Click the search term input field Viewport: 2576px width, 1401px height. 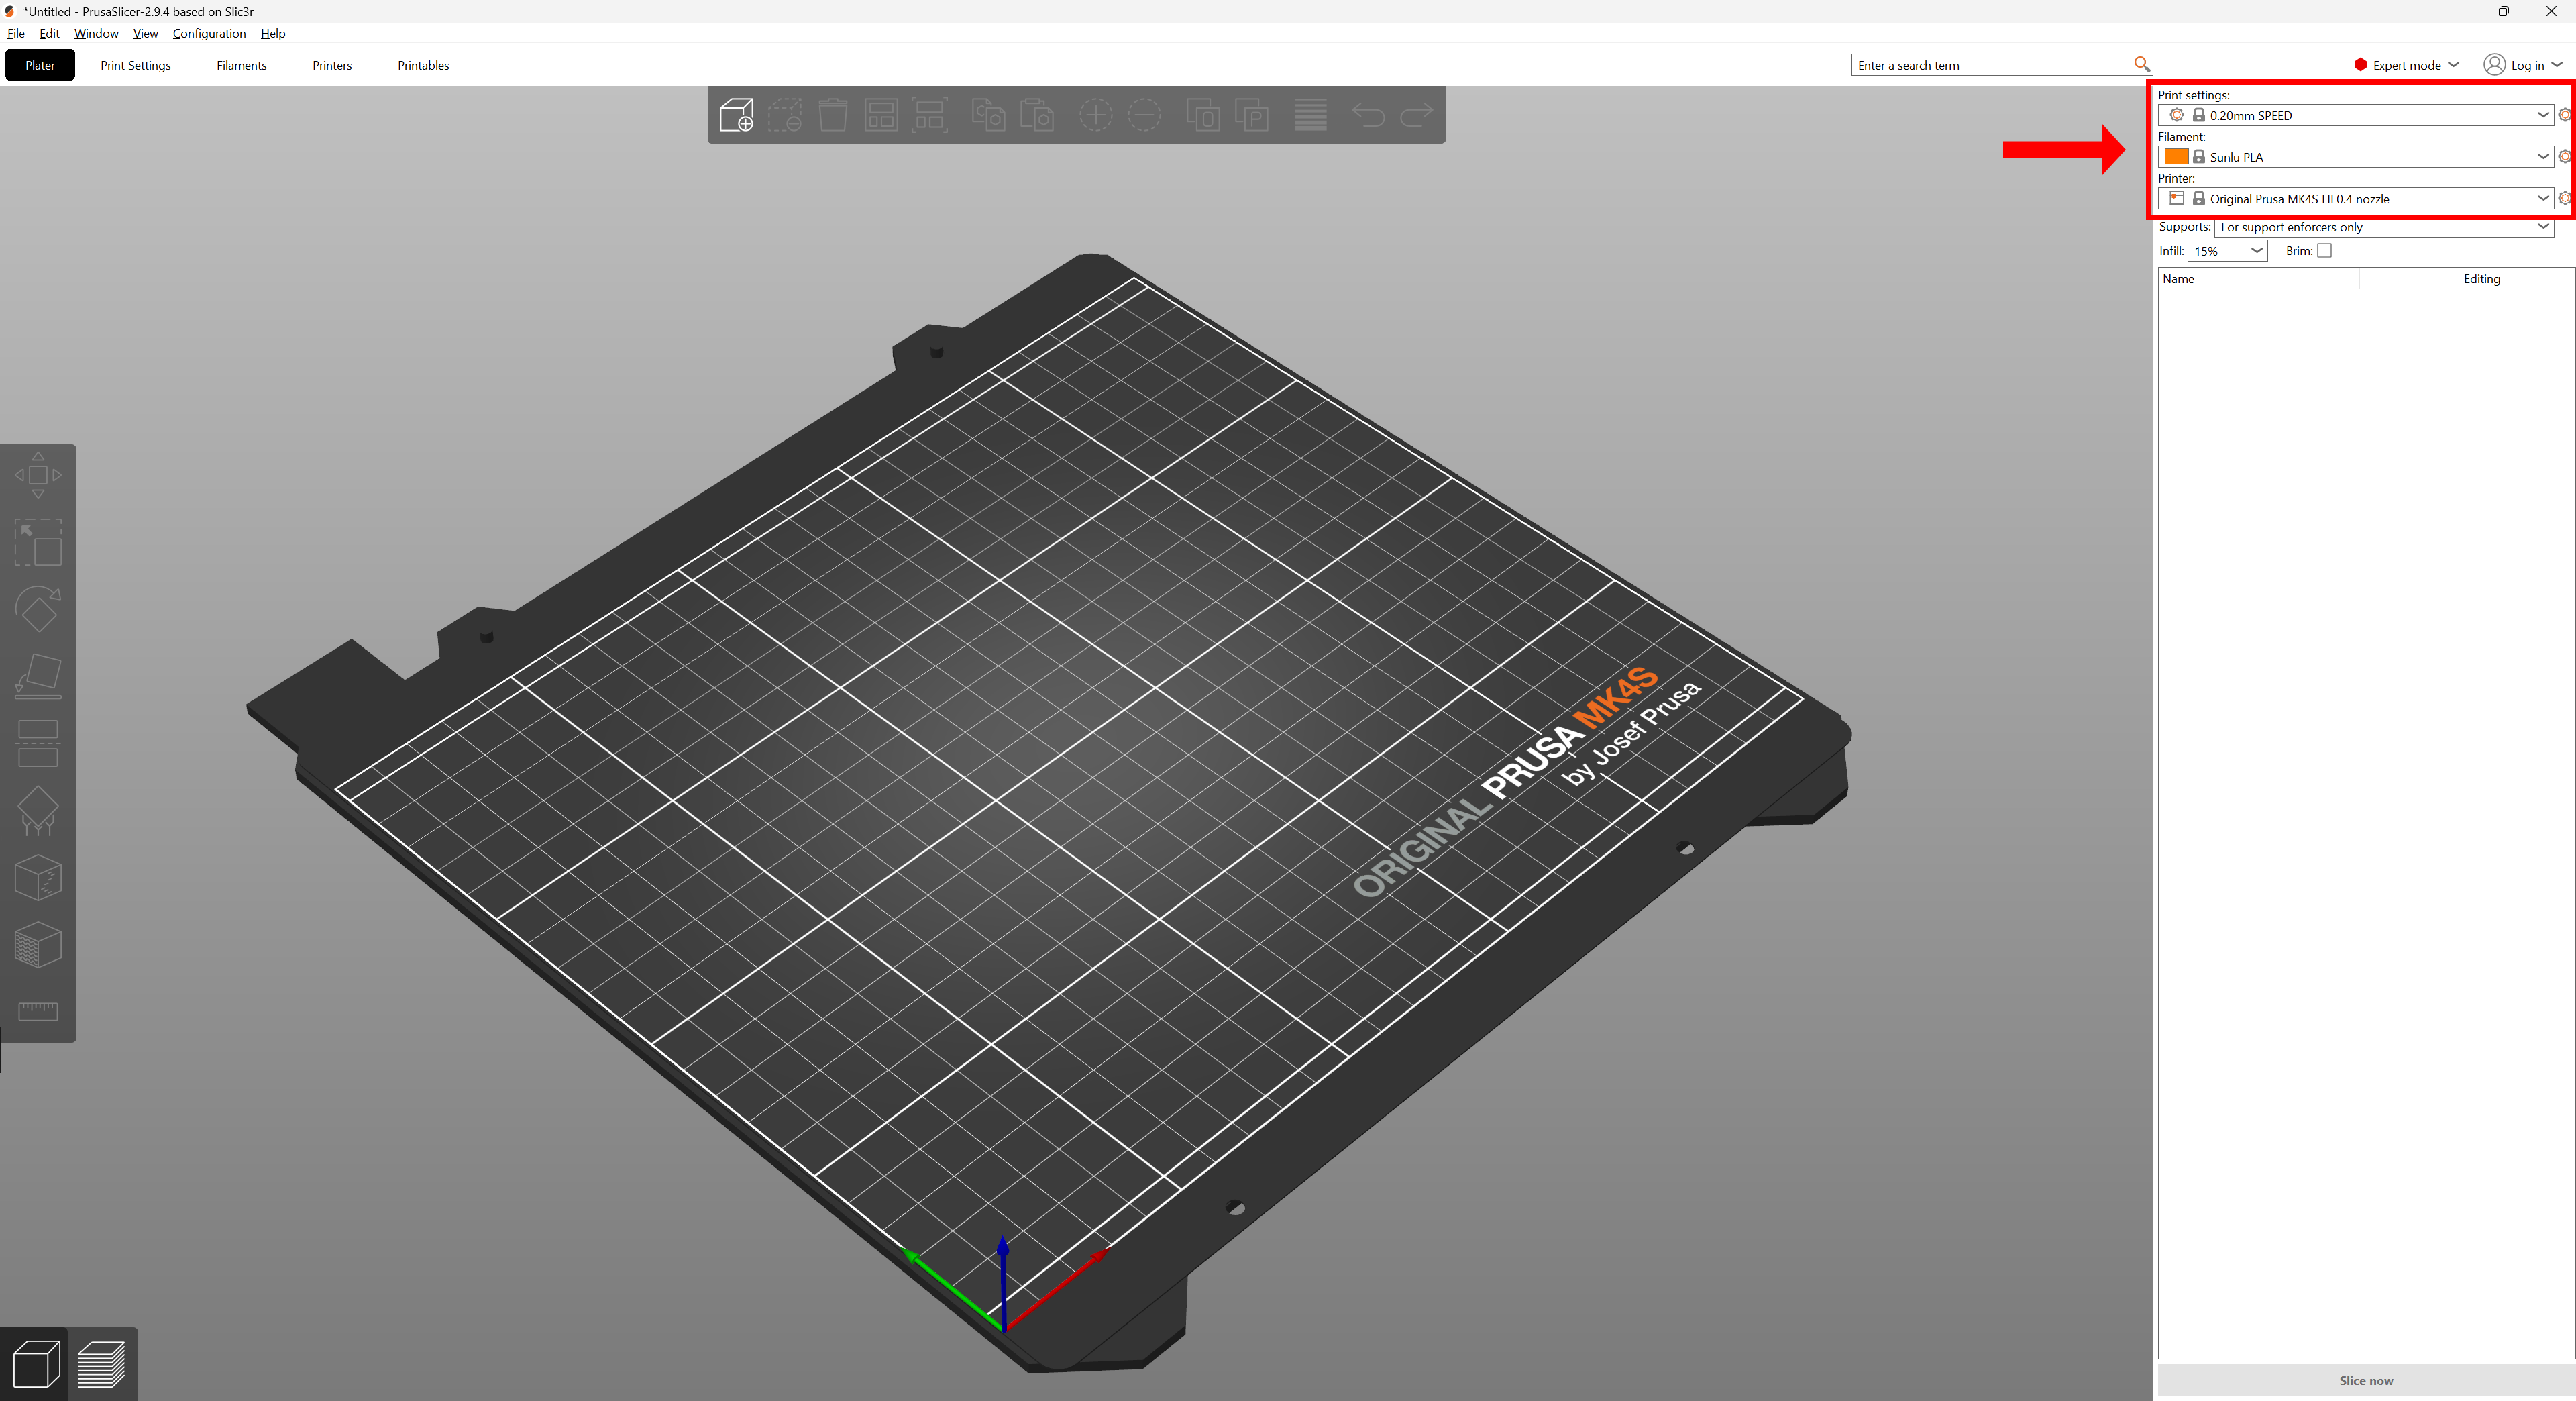pyautogui.click(x=1990, y=65)
